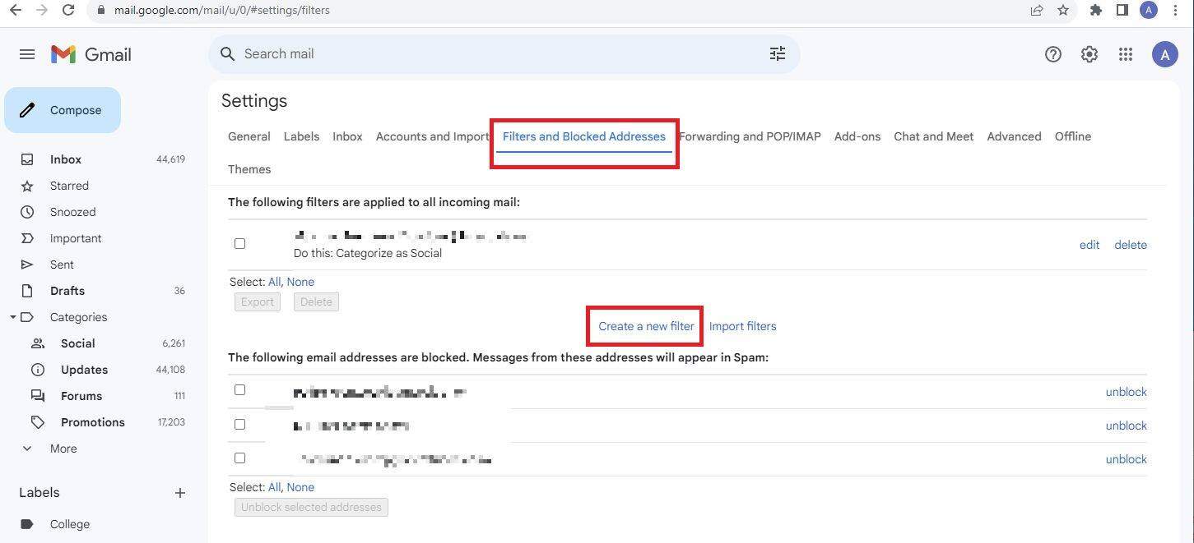
Task: Open the Google apps grid
Action: coord(1125,54)
